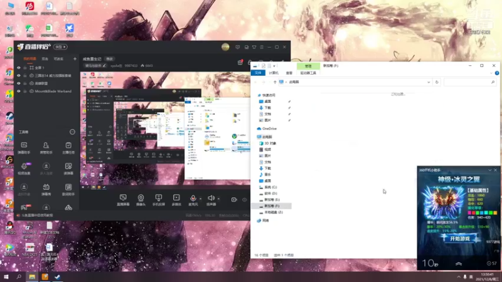Open the 弹幕秀 danmaku show tool
The image size is (502, 282).
(x=46, y=190)
